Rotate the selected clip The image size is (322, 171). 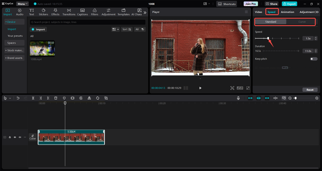pos(98,98)
